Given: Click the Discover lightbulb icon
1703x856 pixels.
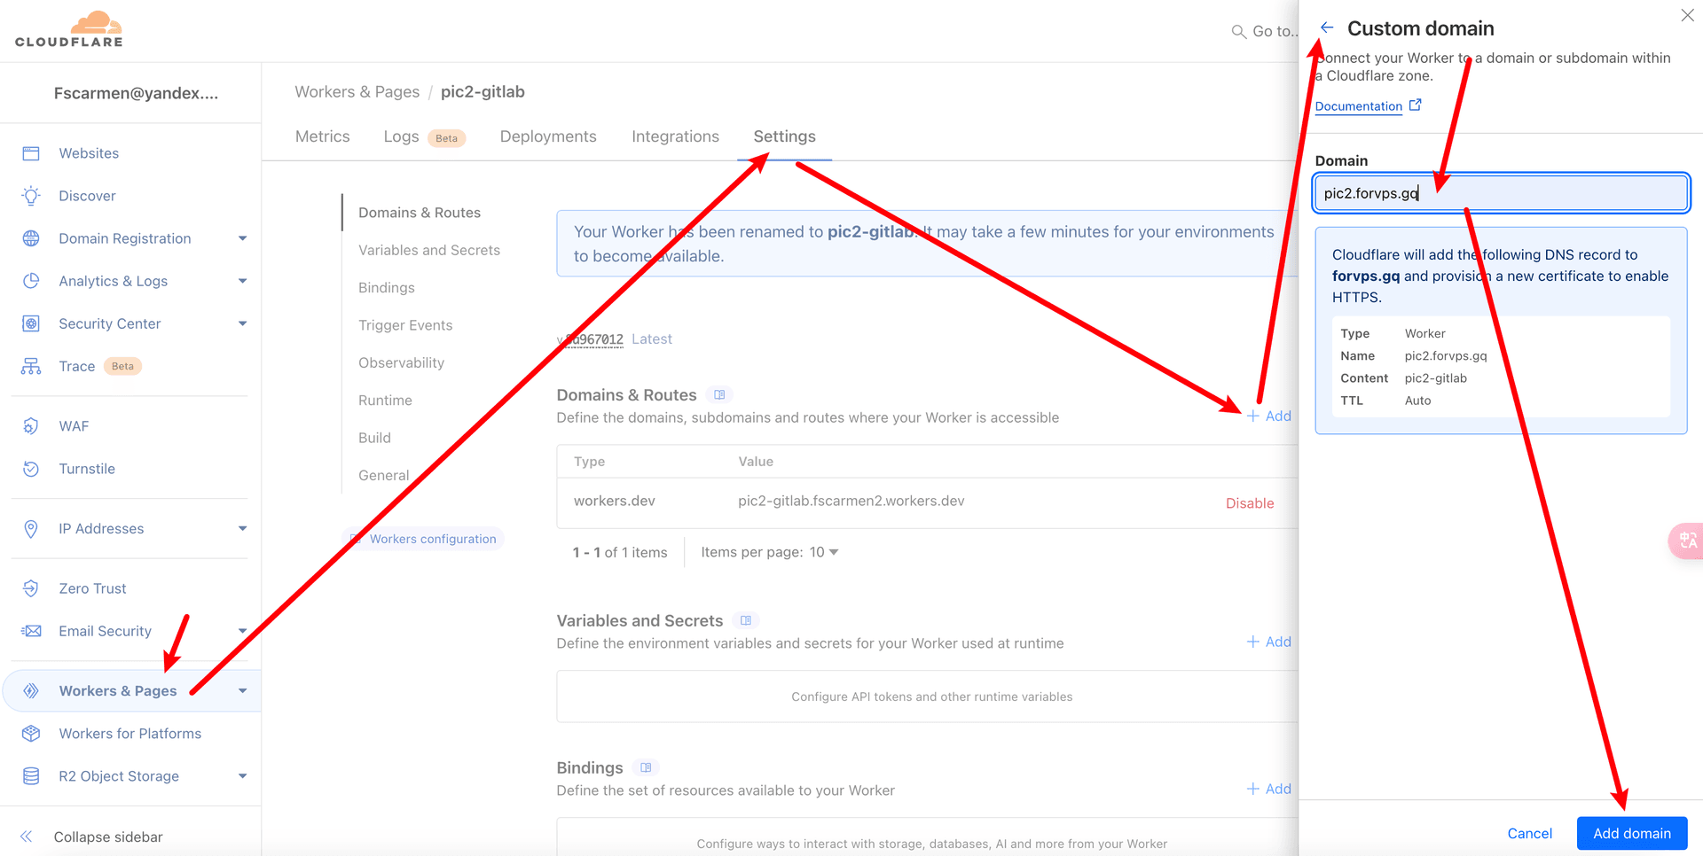Looking at the screenshot, I should (31, 196).
